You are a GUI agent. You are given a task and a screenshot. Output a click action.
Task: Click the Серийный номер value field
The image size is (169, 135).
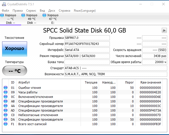click(x=87, y=44)
